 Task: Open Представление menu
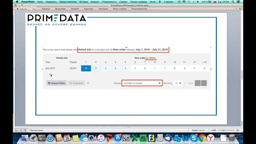click(68, 2)
